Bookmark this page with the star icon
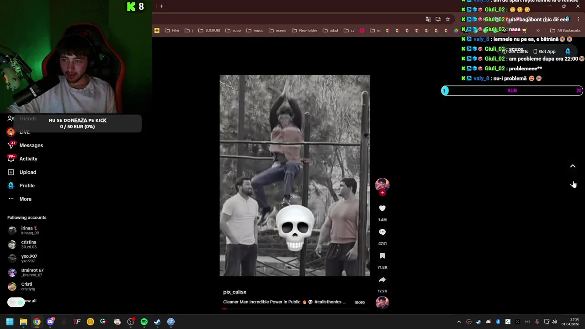 448,19
